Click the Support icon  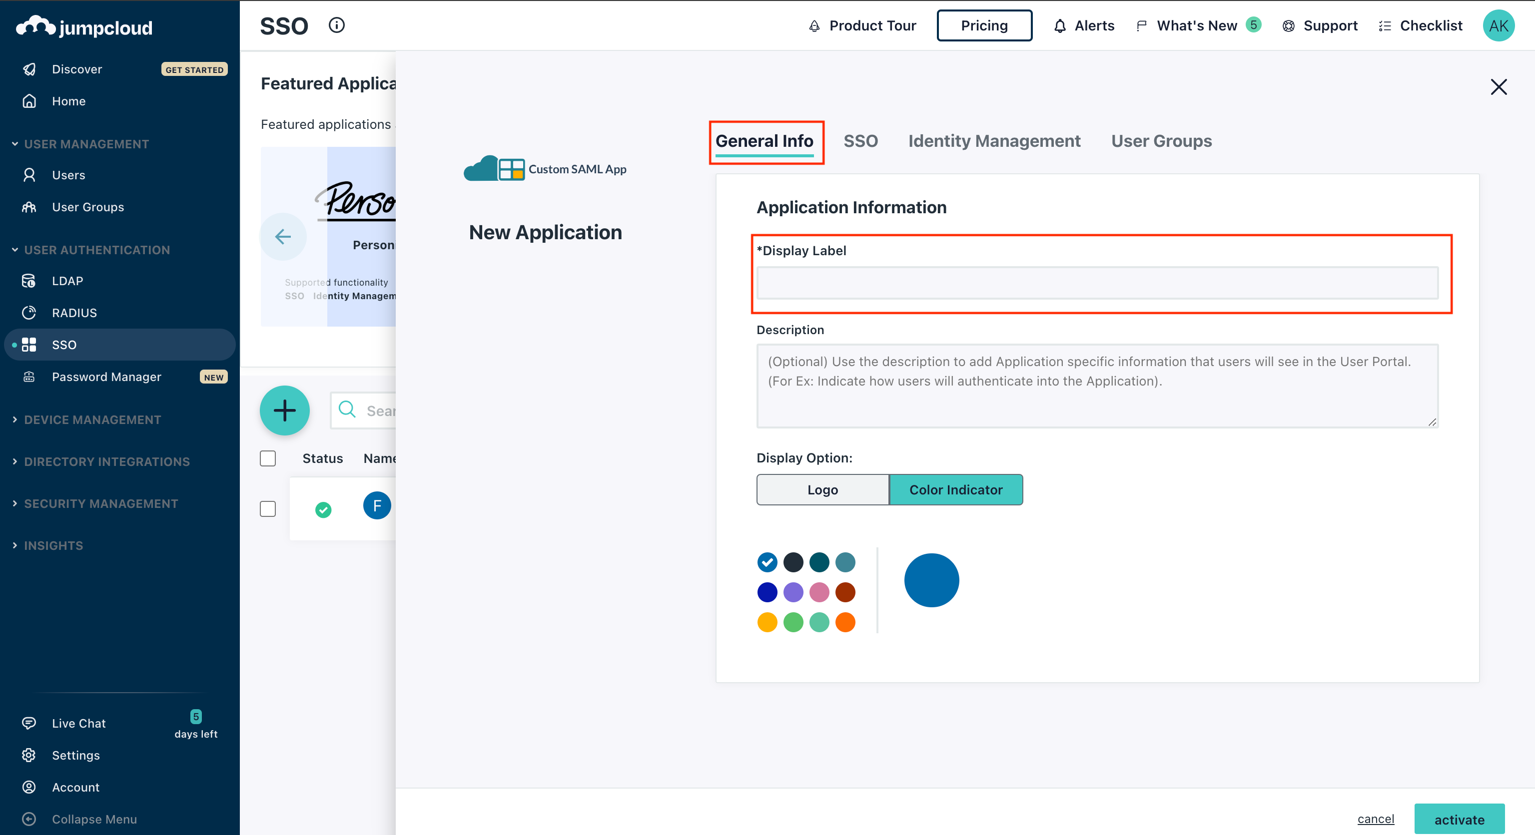tap(1289, 24)
